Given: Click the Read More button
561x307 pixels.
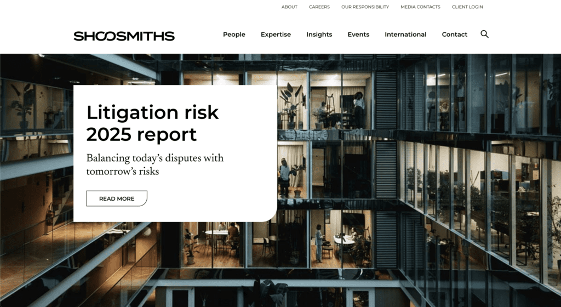Looking at the screenshot, I should tap(117, 198).
